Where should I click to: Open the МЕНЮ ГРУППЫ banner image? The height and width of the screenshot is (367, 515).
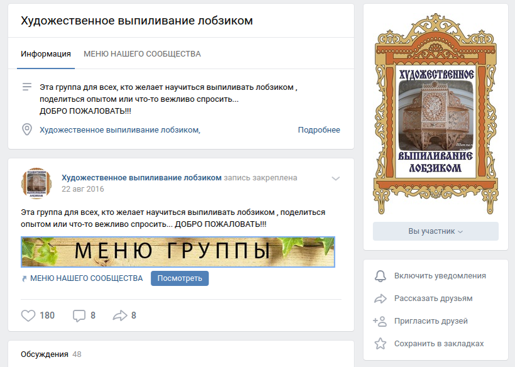178,251
